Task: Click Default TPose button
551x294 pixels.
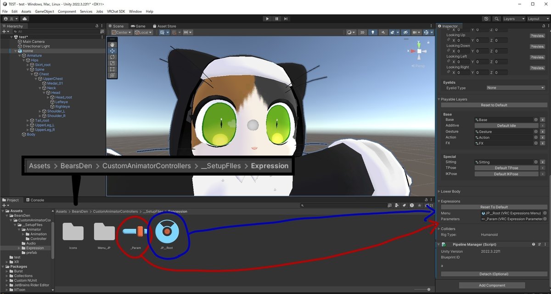Action: coord(506,168)
